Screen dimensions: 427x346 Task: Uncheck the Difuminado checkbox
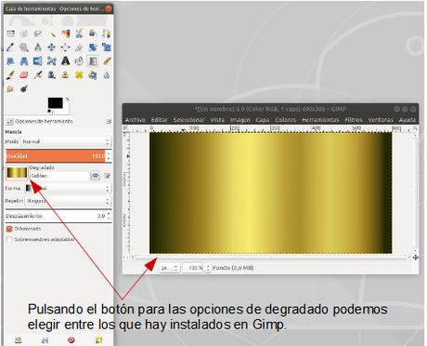(x=9, y=229)
